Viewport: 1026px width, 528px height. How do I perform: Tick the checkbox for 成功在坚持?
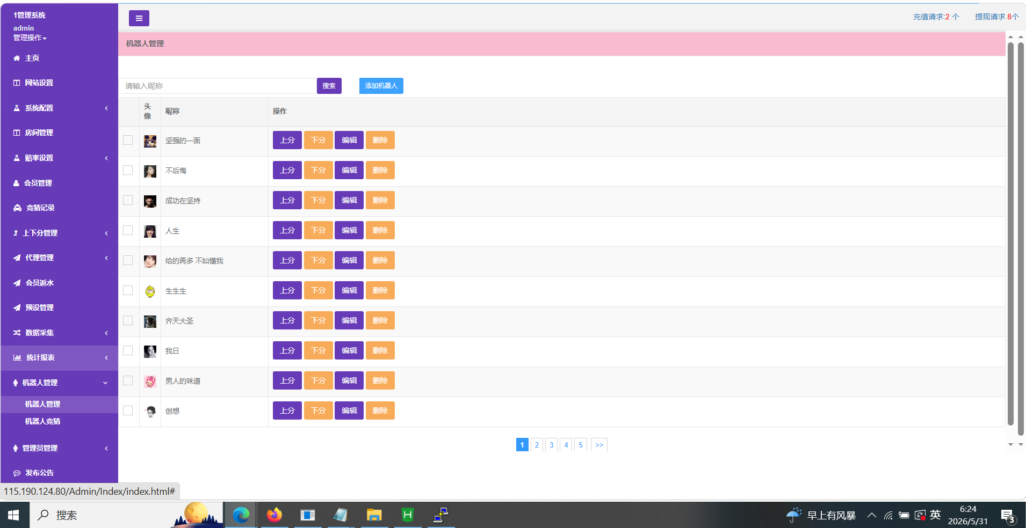click(x=128, y=200)
